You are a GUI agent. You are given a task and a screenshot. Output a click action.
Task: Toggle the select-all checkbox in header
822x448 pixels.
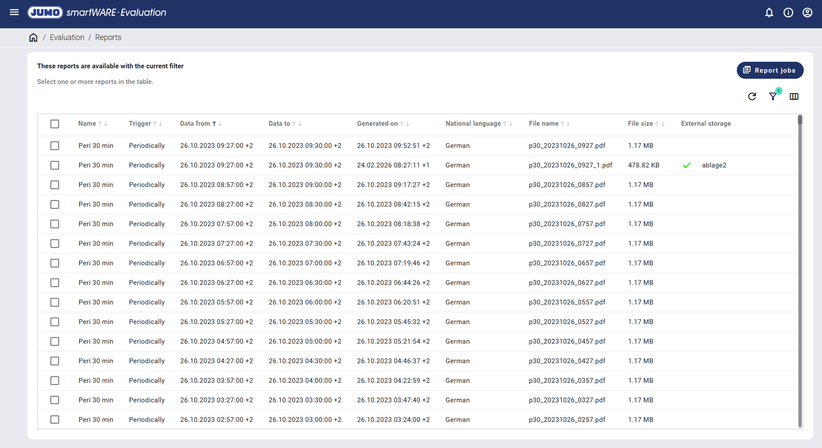tap(55, 124)
